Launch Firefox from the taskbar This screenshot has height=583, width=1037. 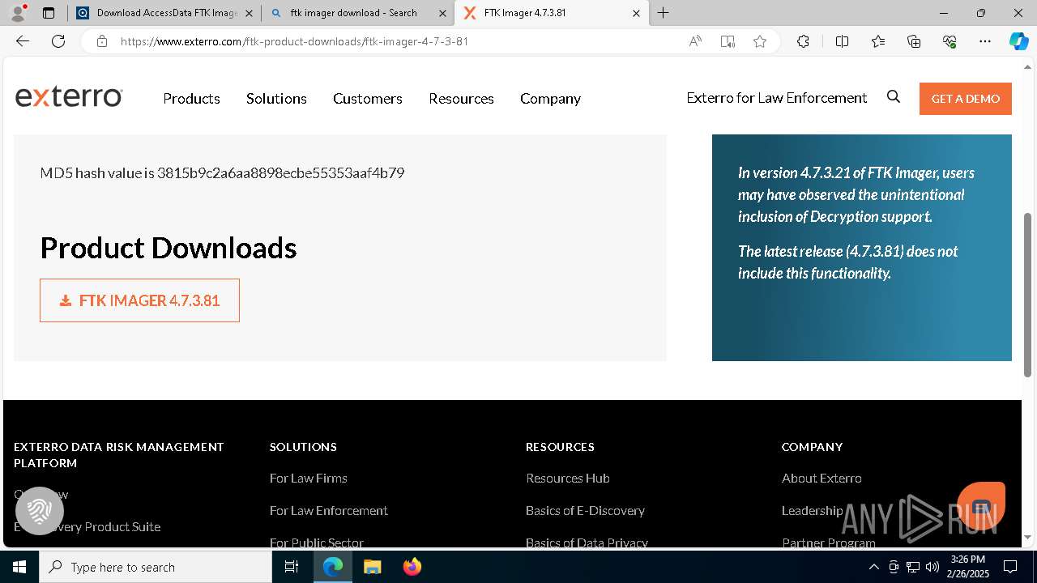pyautogui.click(x=412, y=567)
